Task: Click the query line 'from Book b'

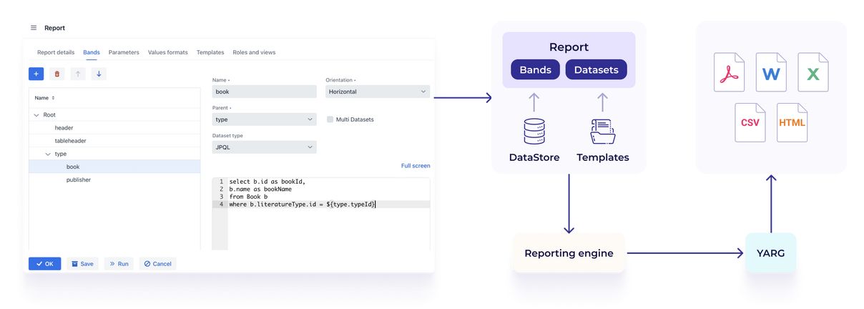Action: [x=248, y=197]
